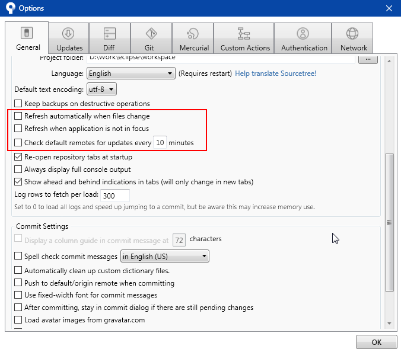Click the Sourcetree logo in the title bar
Image resolution: width=401 pixels, height=352 pixels.
[x=10, y=8]
